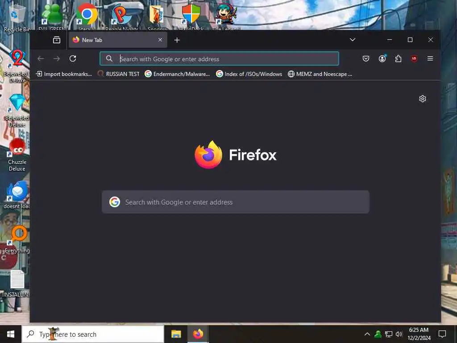The width and height of the screenshot is (457, 343).
Task: Open MEMZ and Noescape ... bookmark
Action: click(x=320, y=74)
